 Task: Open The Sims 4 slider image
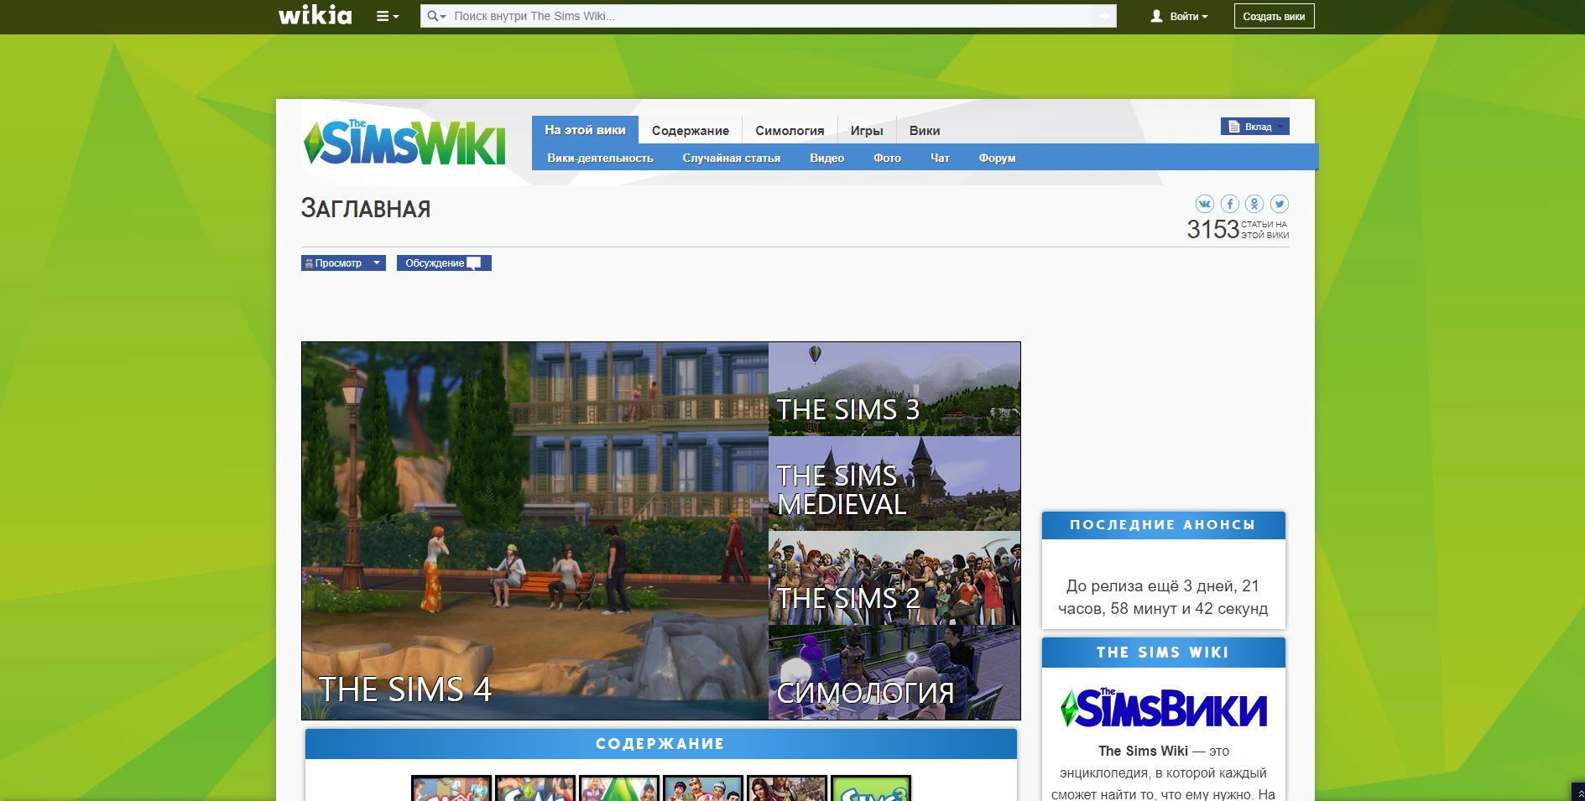click(x=534, y=530)
